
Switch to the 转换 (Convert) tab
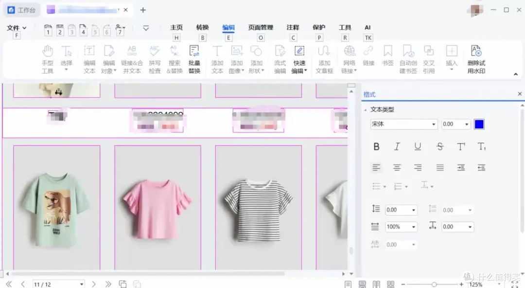tap(202, 28)
